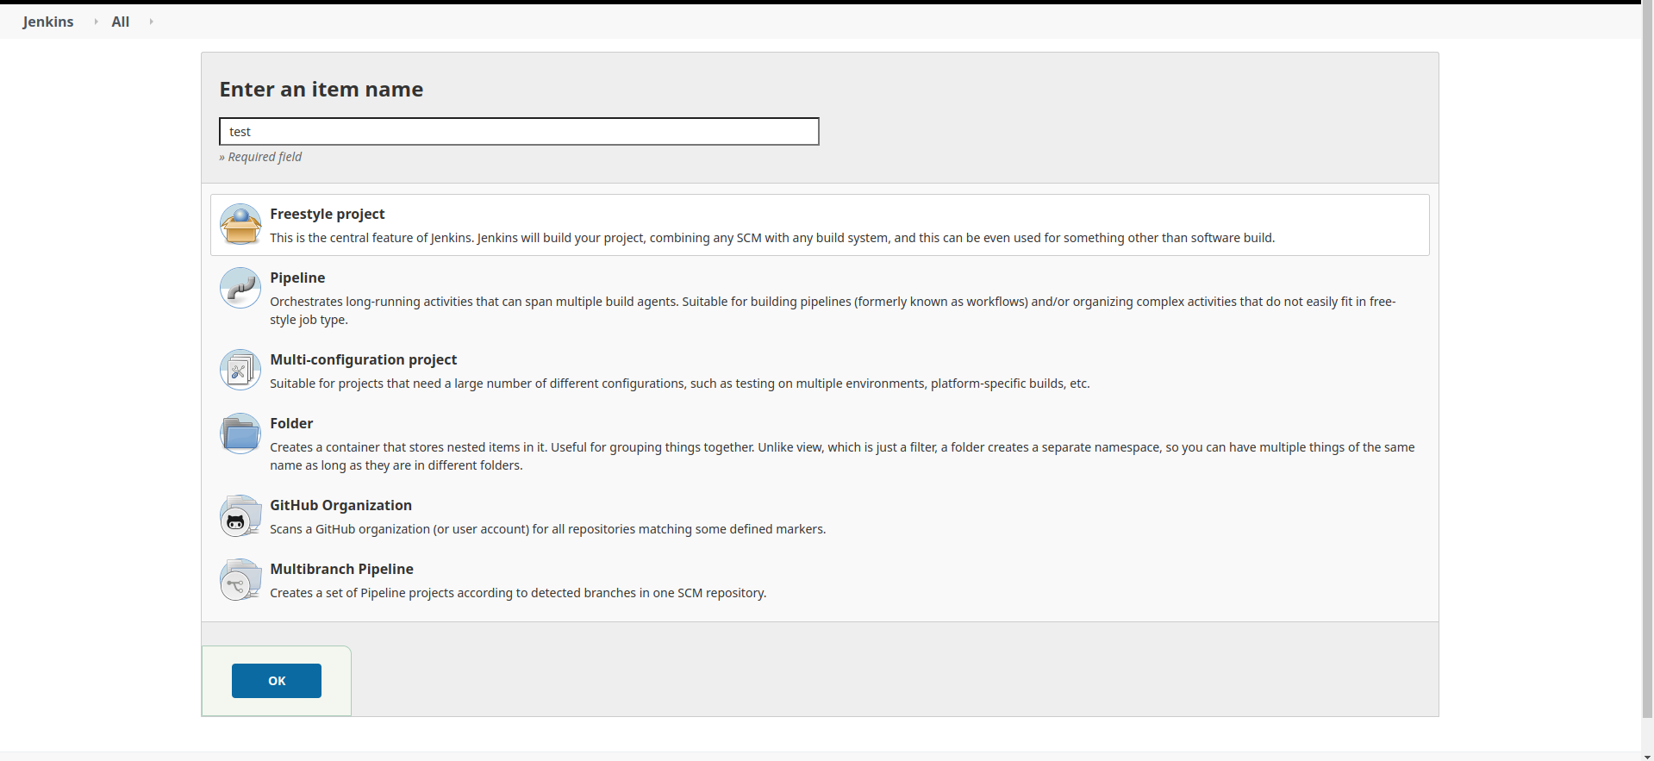Choose the Folder icon
Screen dimensions: 1654x761
pyautogui.click(x=240, y=434)
